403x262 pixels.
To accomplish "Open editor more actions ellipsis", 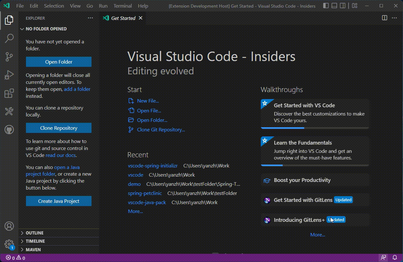I will coord(394,18).
